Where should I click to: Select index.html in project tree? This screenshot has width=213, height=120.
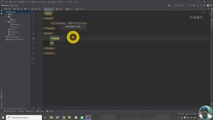(13, 32)
